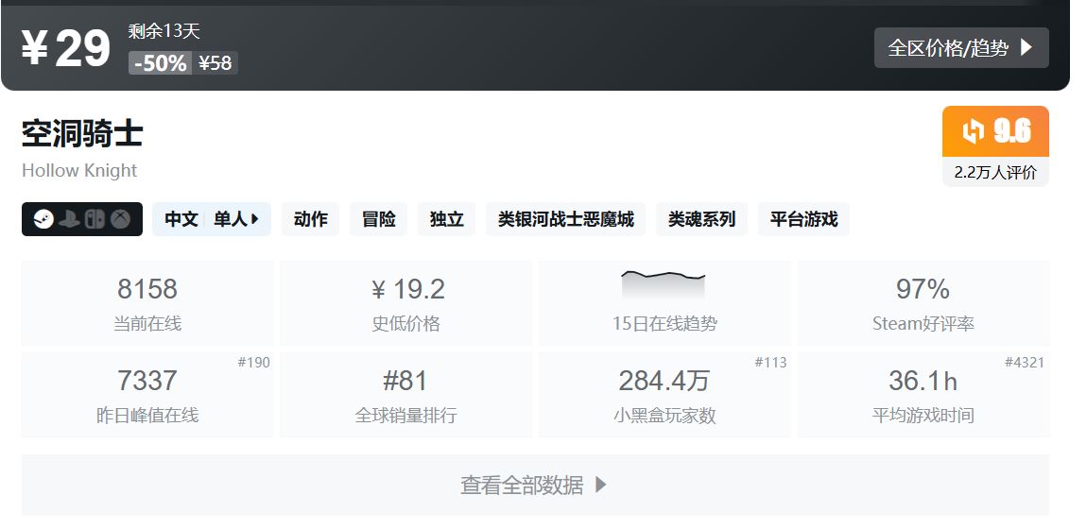Click the Xbox platform icon

tap(121, 219)
